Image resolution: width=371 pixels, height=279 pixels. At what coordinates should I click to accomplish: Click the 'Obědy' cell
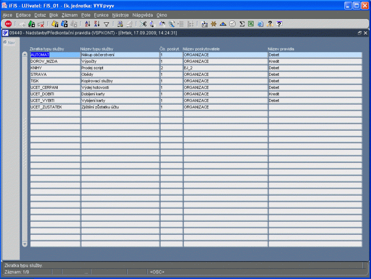coord(120,74)
